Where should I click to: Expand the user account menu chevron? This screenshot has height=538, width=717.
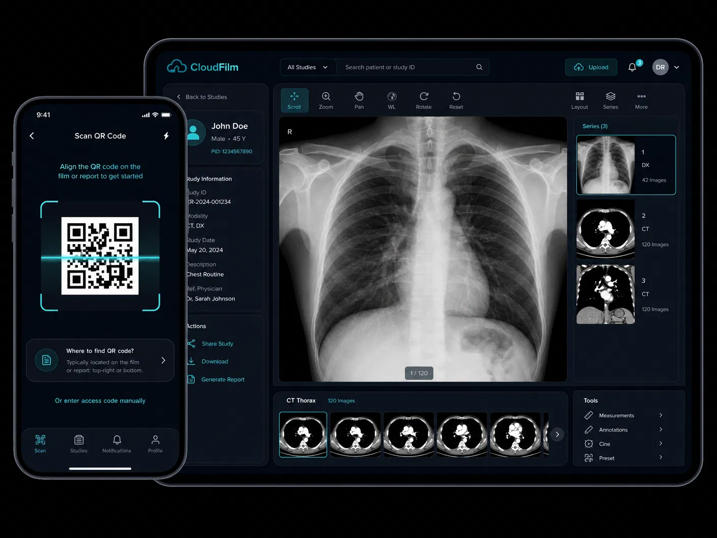click(677, 67)
